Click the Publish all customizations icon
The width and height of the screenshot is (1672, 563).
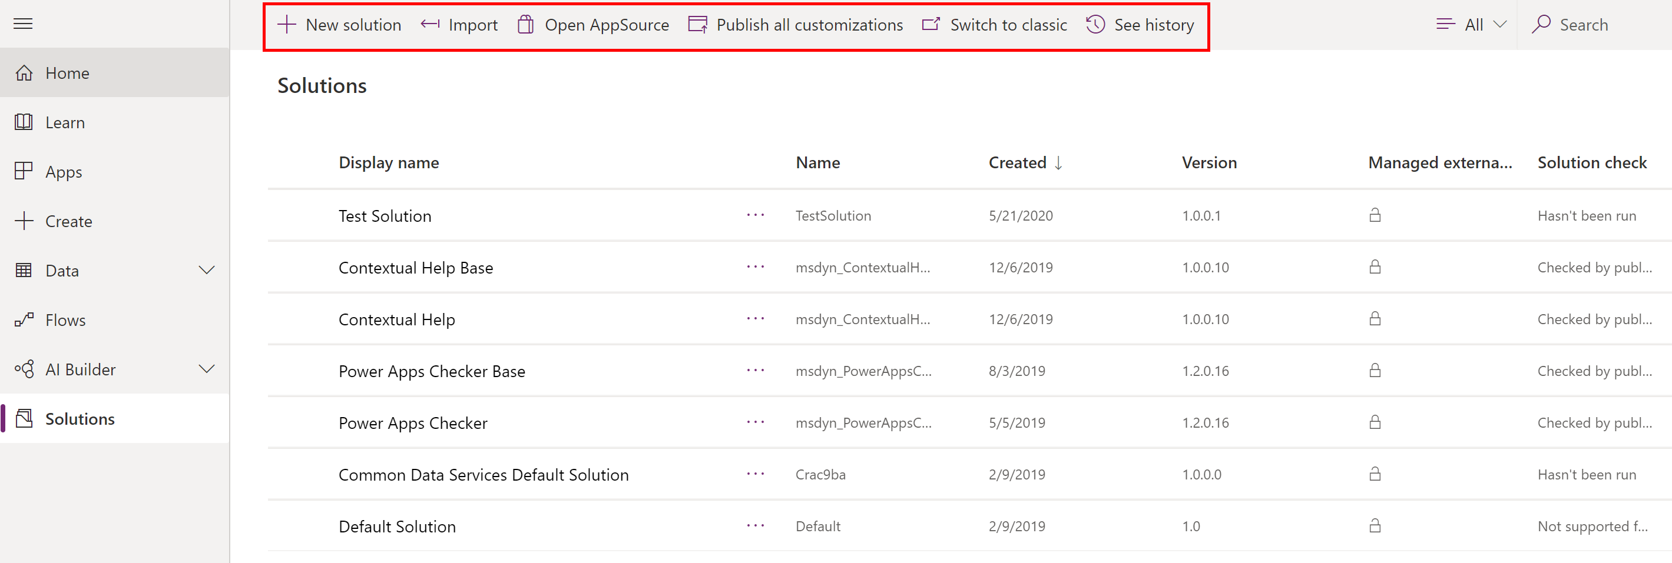coord(698,25)
